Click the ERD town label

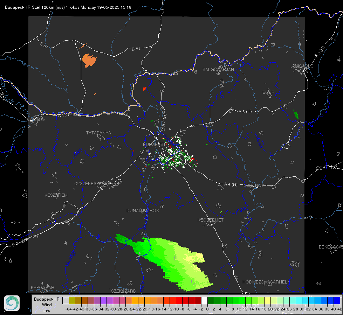(144, 160)
